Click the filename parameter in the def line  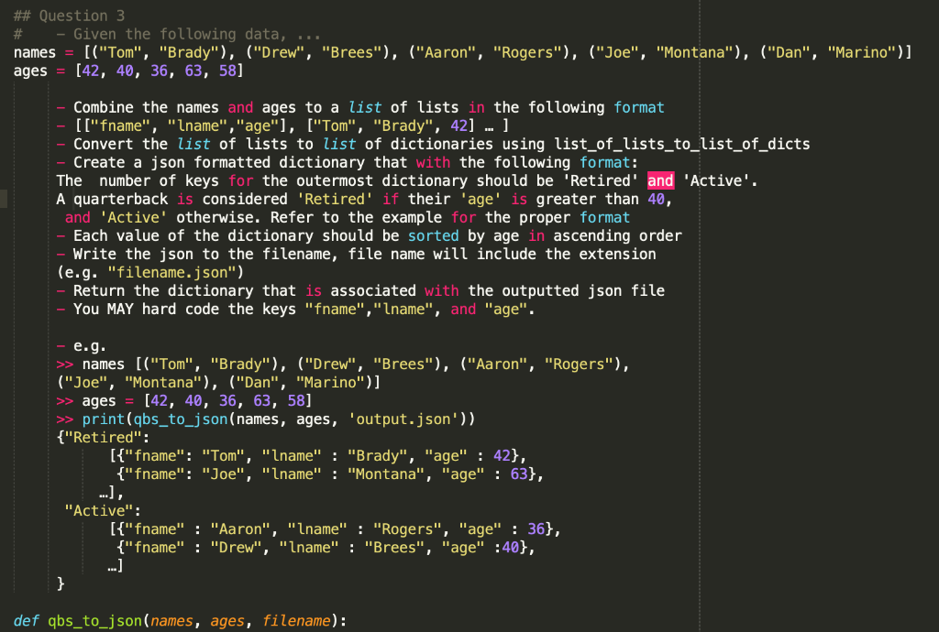tap(296, 620)
